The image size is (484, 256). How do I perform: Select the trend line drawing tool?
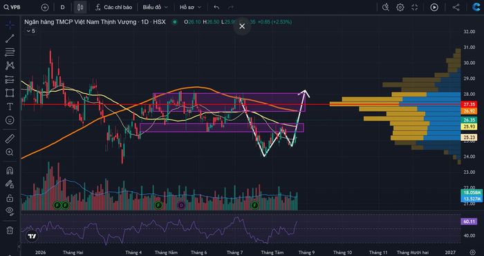[10, 39]
